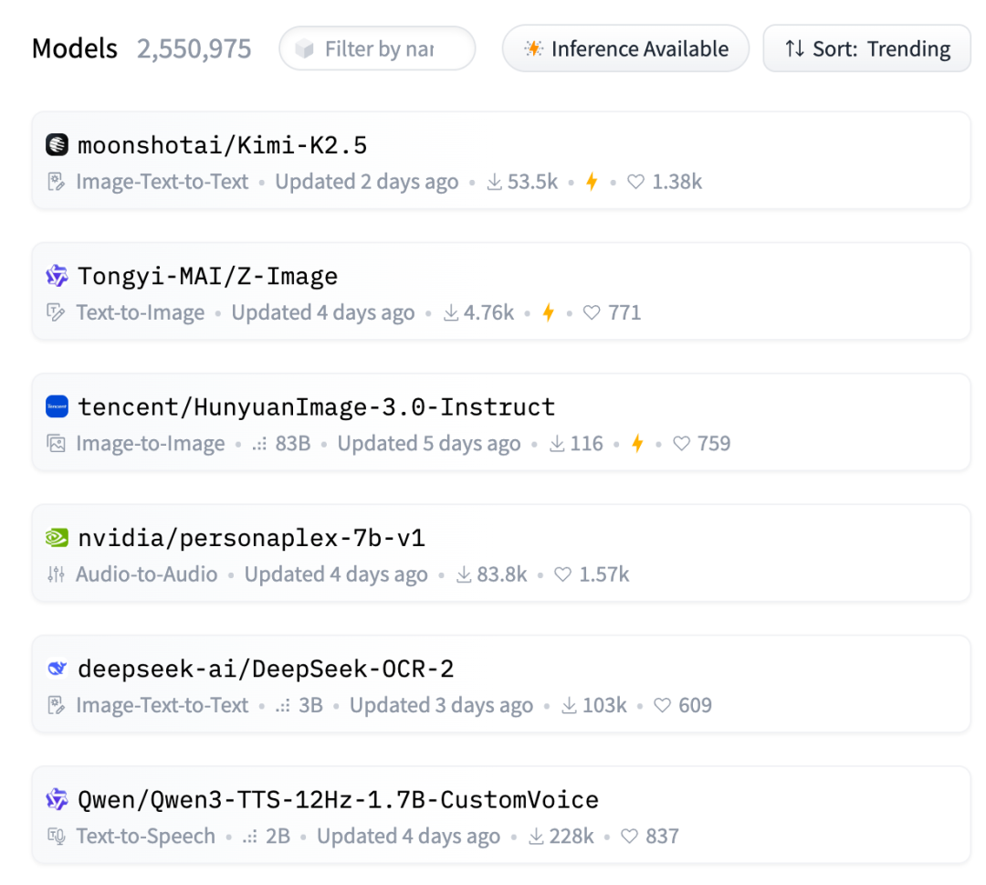Click the lightning bolt icon on Z-Image
986x885 pixels.
point(548,312)
